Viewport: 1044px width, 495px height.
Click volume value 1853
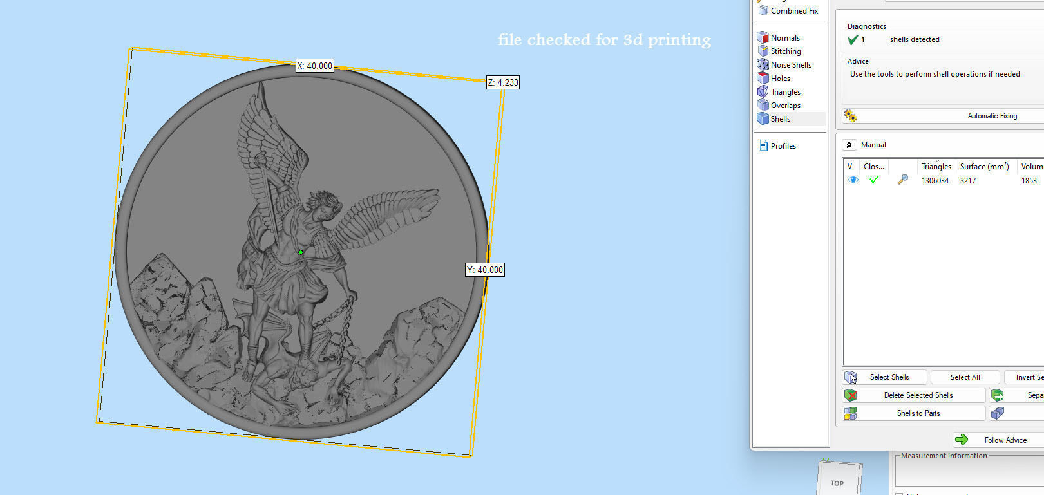pyautogui.click(x=1029, y=181)
